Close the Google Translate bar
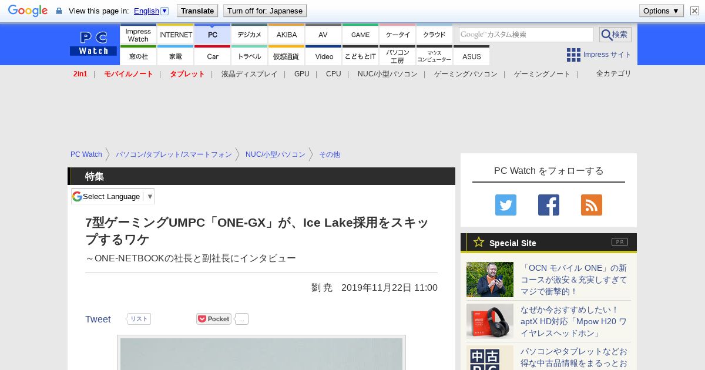The image size is (705, 370). pyautogui.click(x=694, y=11)
